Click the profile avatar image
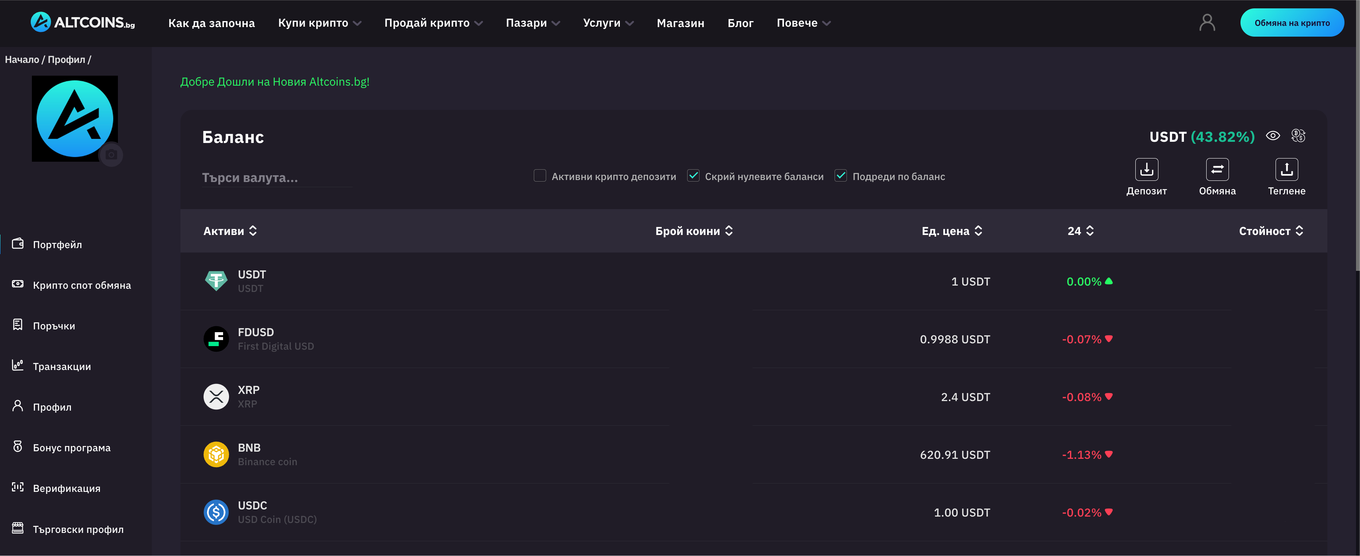Viewport: 1360px width, 556px height. (x=74, y=119)
